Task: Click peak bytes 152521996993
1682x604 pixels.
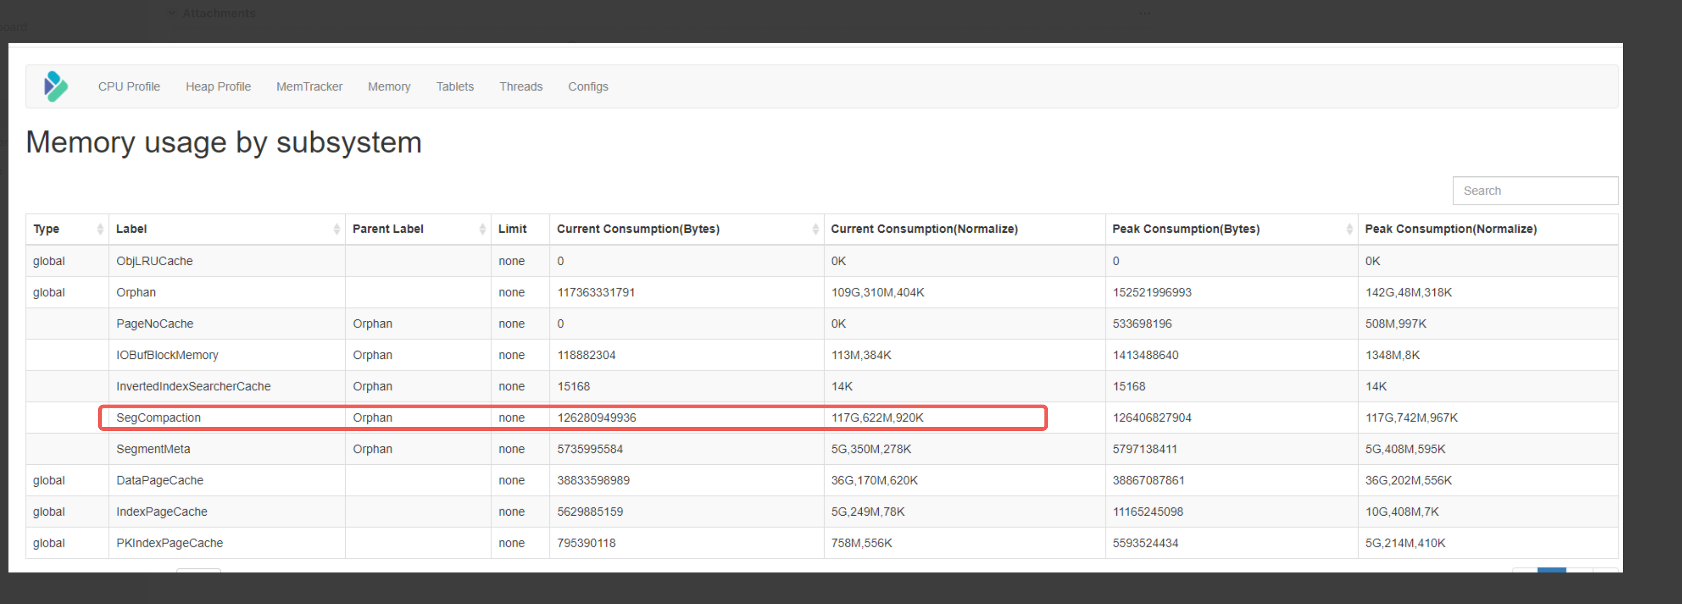Action: [1152, 292]
